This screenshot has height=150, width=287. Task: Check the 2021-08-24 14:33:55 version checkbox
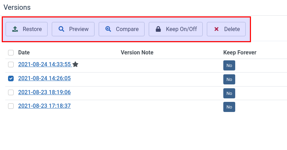click(11, 65)
